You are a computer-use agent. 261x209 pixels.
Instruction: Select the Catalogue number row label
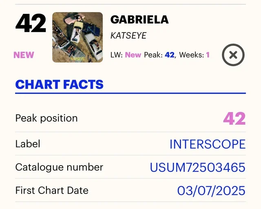59,167
